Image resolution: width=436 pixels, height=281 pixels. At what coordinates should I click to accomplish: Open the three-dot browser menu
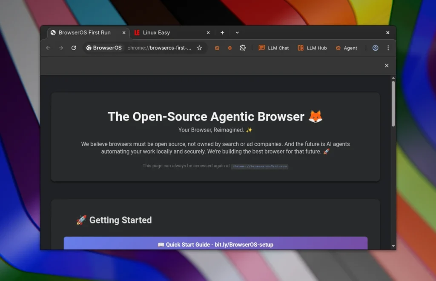388,48
